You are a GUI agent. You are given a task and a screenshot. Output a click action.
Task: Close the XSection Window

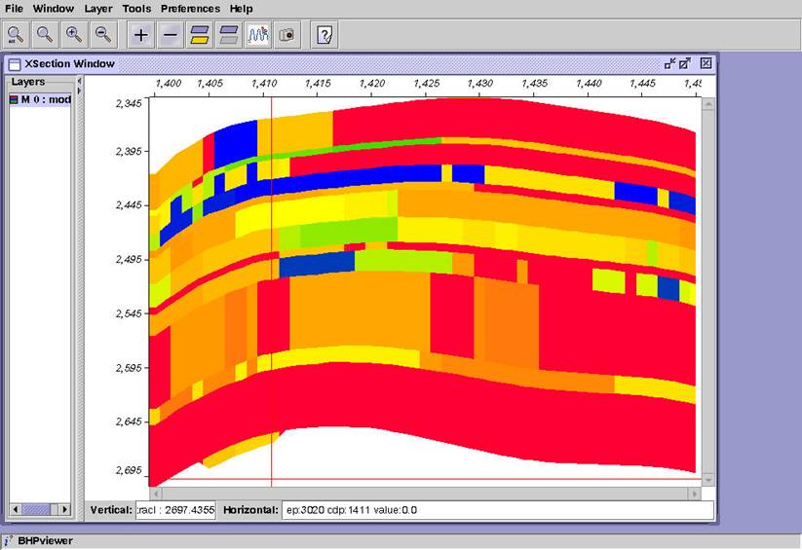706,63
